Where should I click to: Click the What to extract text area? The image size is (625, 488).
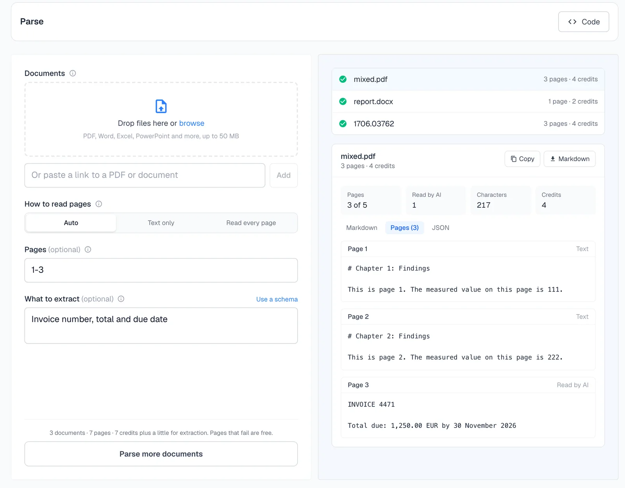tap(161, 326)
